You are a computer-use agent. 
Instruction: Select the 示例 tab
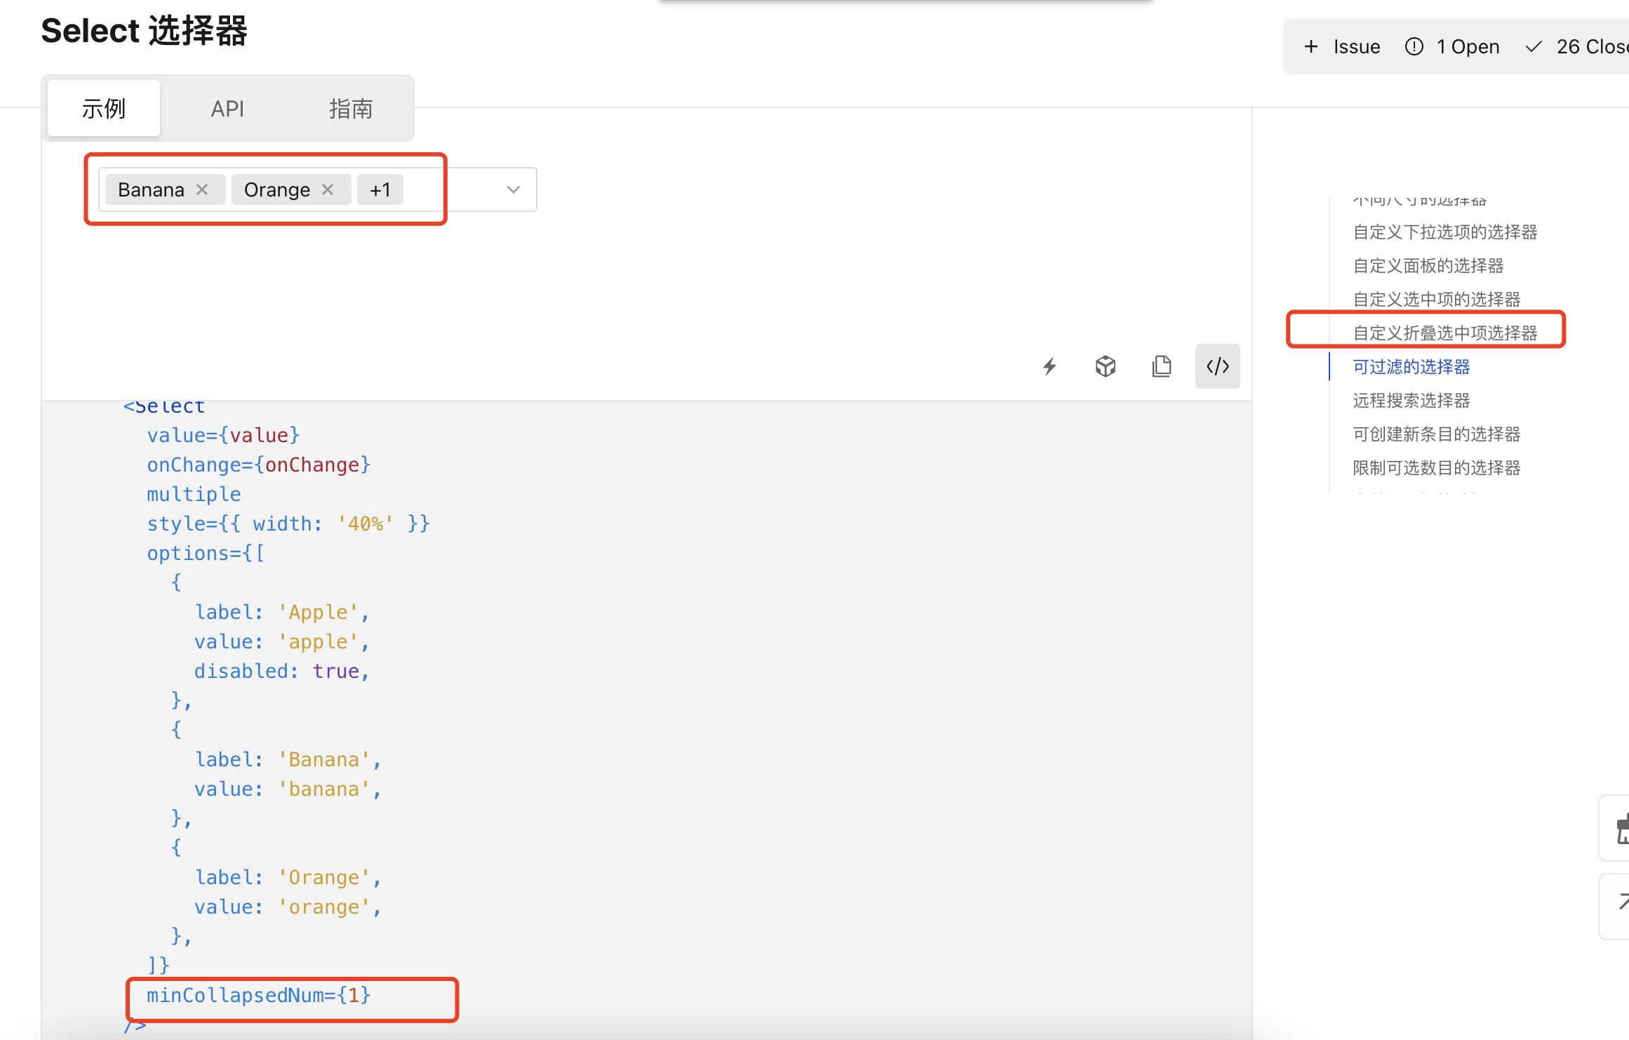(x=102, y=108)
